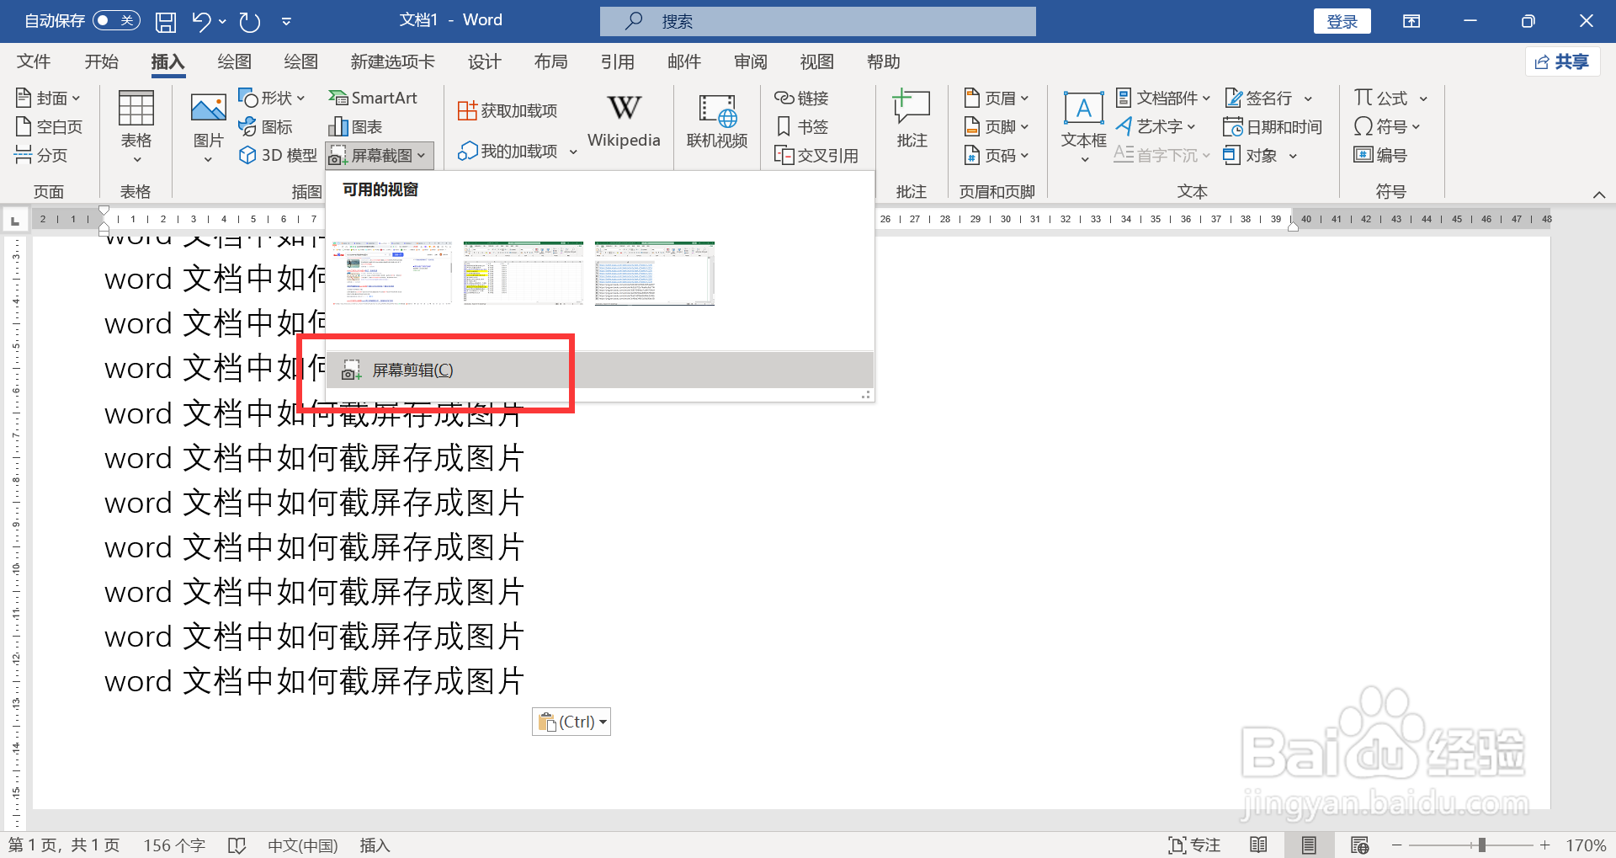Collapse the ribbon with the chevron
Image resolution: width=1616 pixels, height=858 pixels.
tap(1599, 194)
